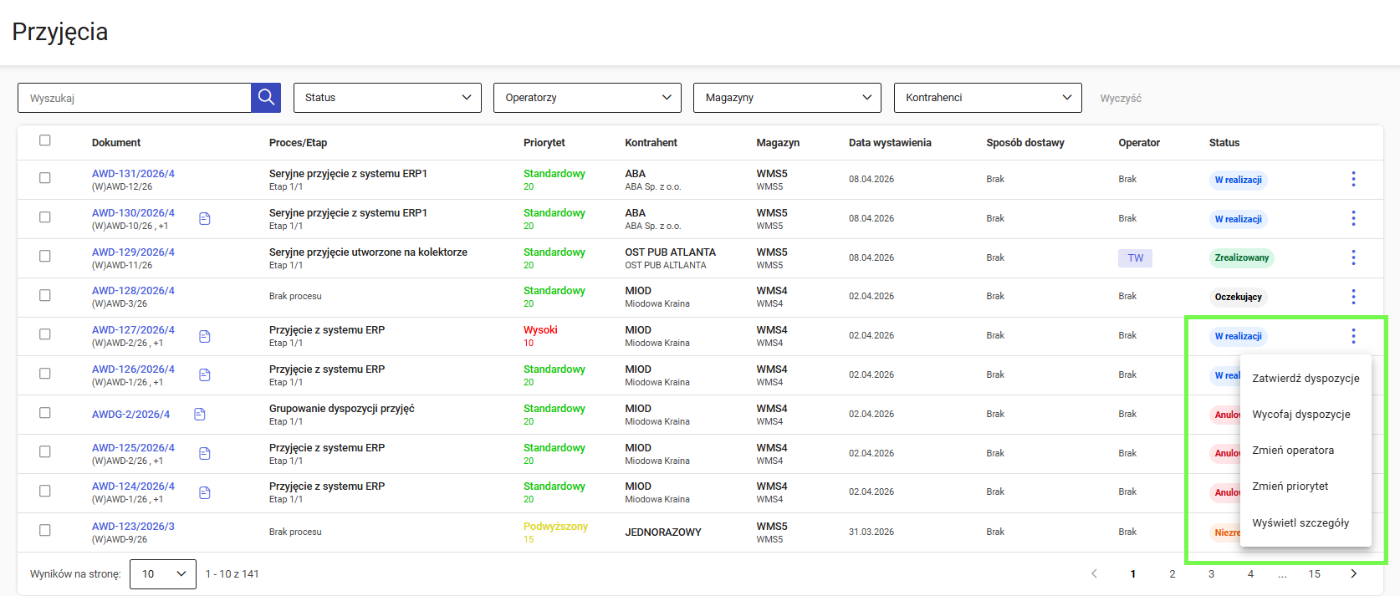
Task: Check the box for AWD-131/2026/4
Action: pos(45,178)
